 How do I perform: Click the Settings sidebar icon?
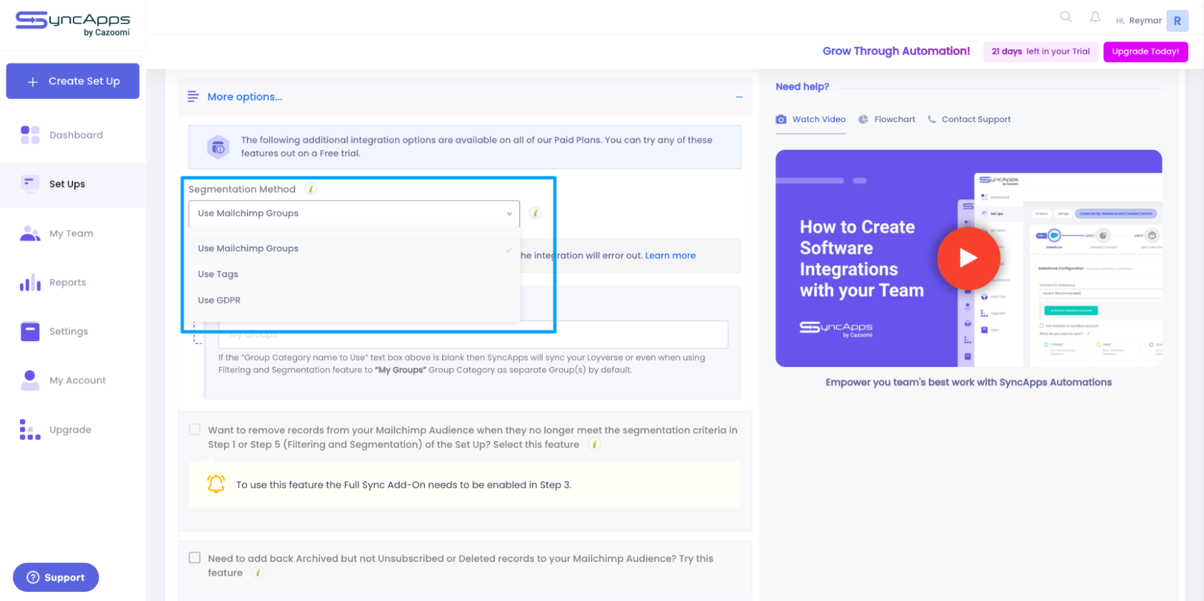click(x=30, y=331)
